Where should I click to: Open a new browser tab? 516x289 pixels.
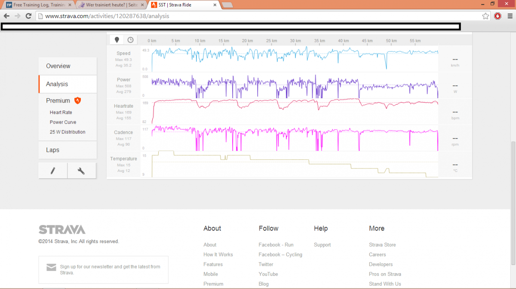pyautogui.click(x=227, y=5)
